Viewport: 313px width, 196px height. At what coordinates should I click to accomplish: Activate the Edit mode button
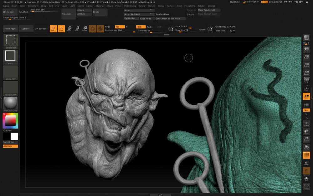[x=53, y=29]
